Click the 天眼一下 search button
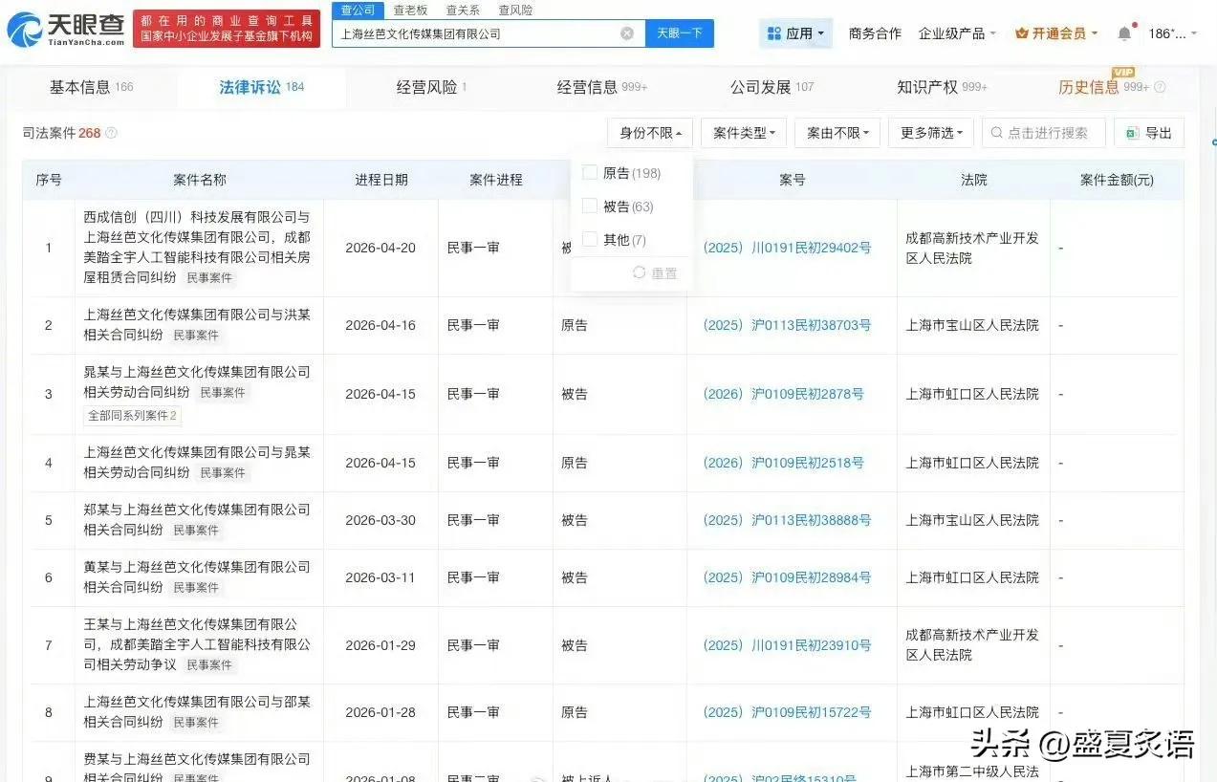 pos(680,33)
